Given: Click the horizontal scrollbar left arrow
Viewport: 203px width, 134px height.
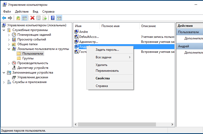Looking at the screenshot, I should click(x=75, y=124).
